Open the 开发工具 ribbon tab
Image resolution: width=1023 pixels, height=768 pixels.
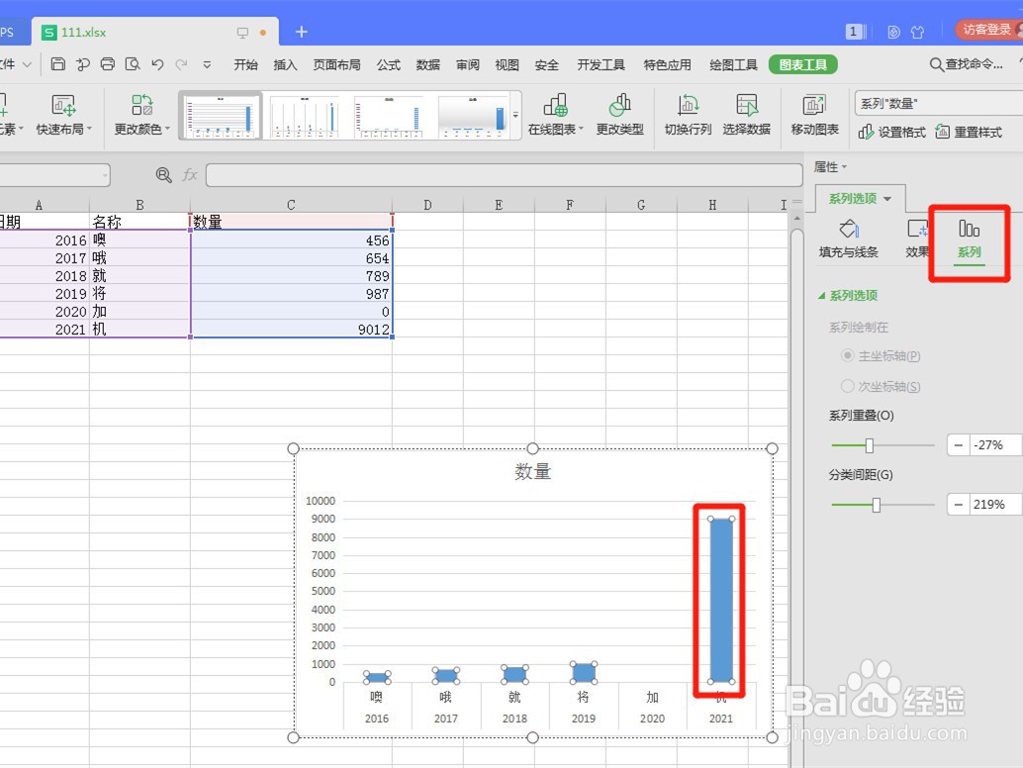tap(601, 64)
